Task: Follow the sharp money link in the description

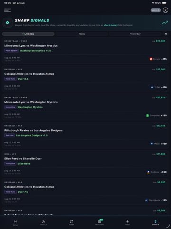Action: coord(111,25)
